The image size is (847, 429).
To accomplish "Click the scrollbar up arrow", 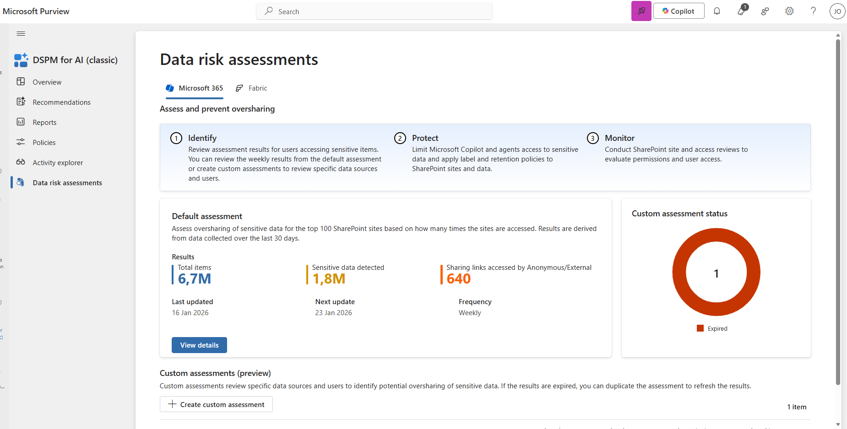I will 838,35.
